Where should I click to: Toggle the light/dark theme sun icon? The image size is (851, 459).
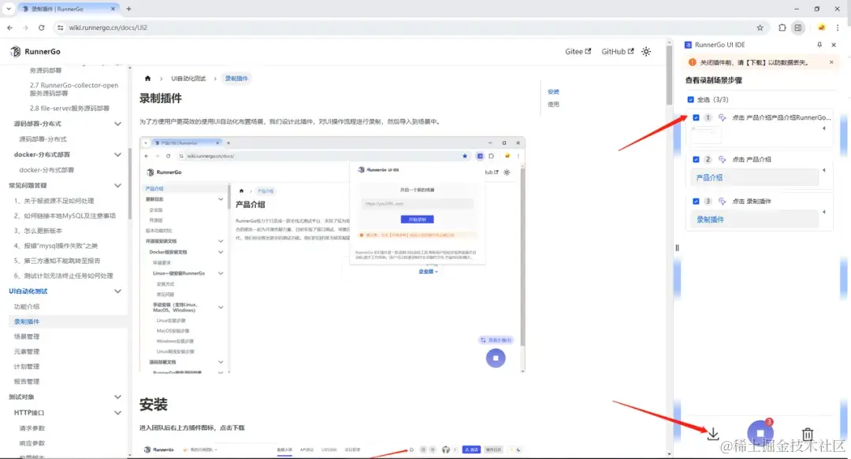click(x=646, y=51)
